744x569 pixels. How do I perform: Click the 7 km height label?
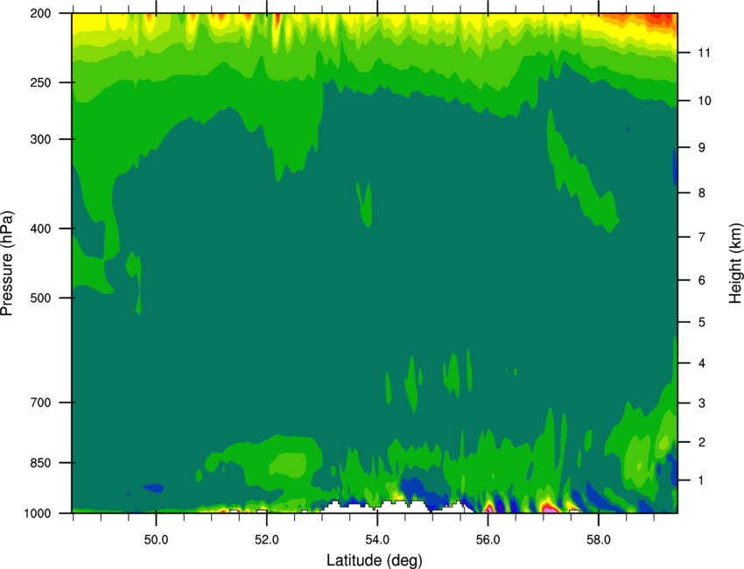point(701,237)
